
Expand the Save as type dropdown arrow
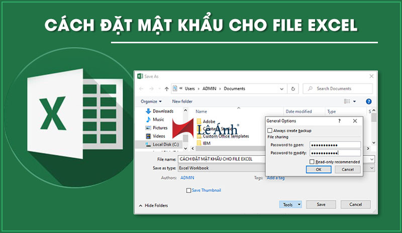point(372,168)
